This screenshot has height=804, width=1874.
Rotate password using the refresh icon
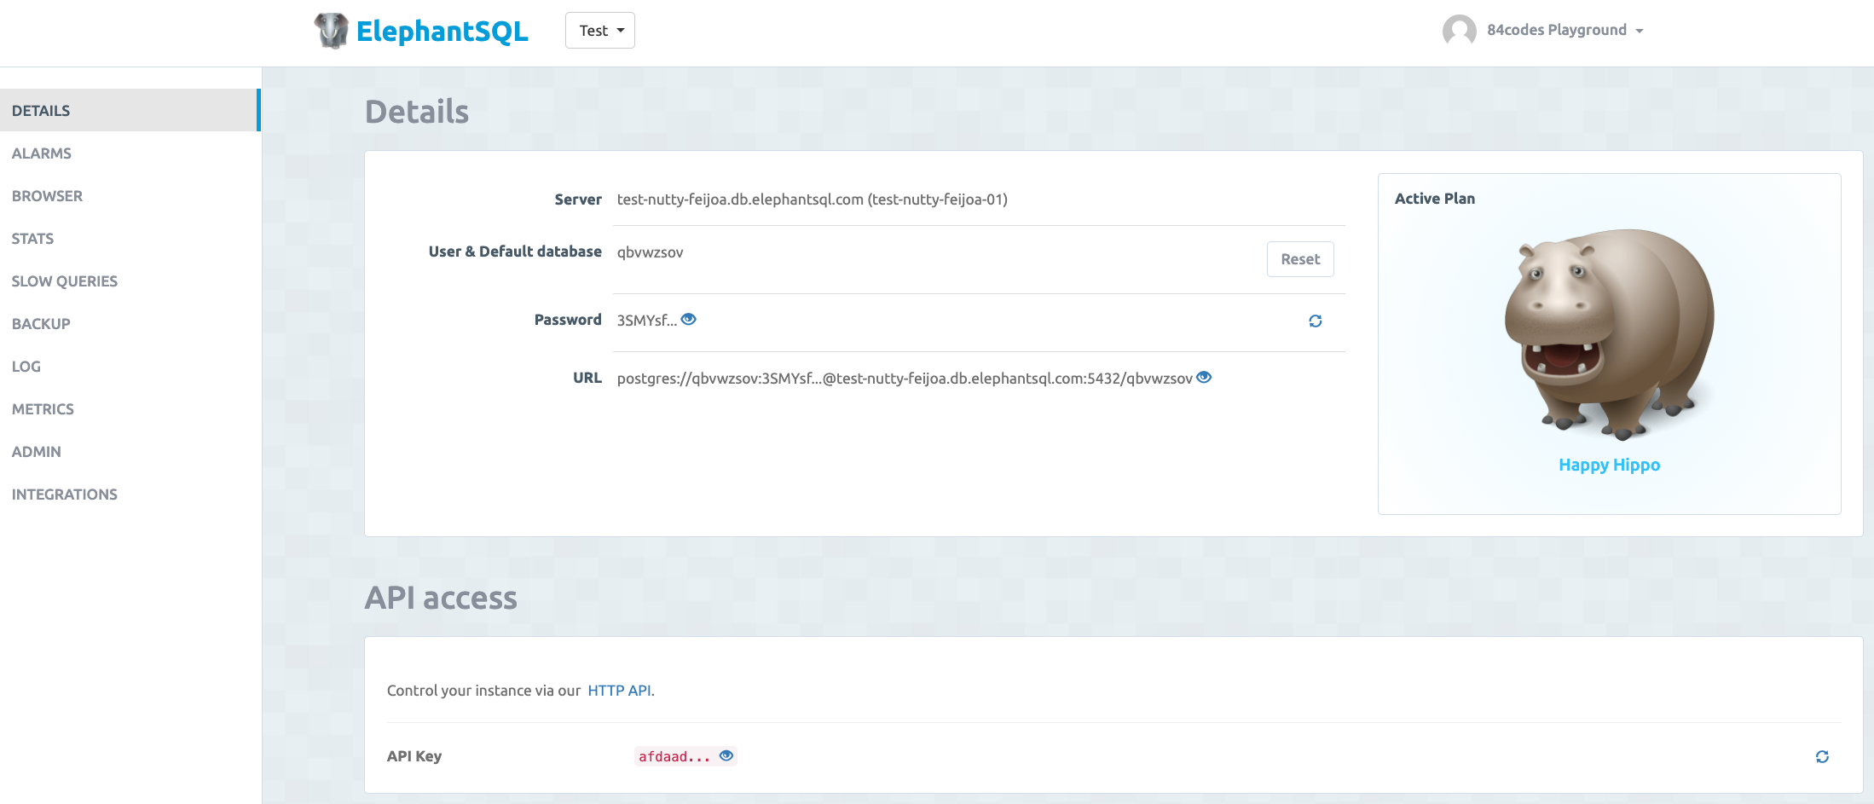point(1315,321)
